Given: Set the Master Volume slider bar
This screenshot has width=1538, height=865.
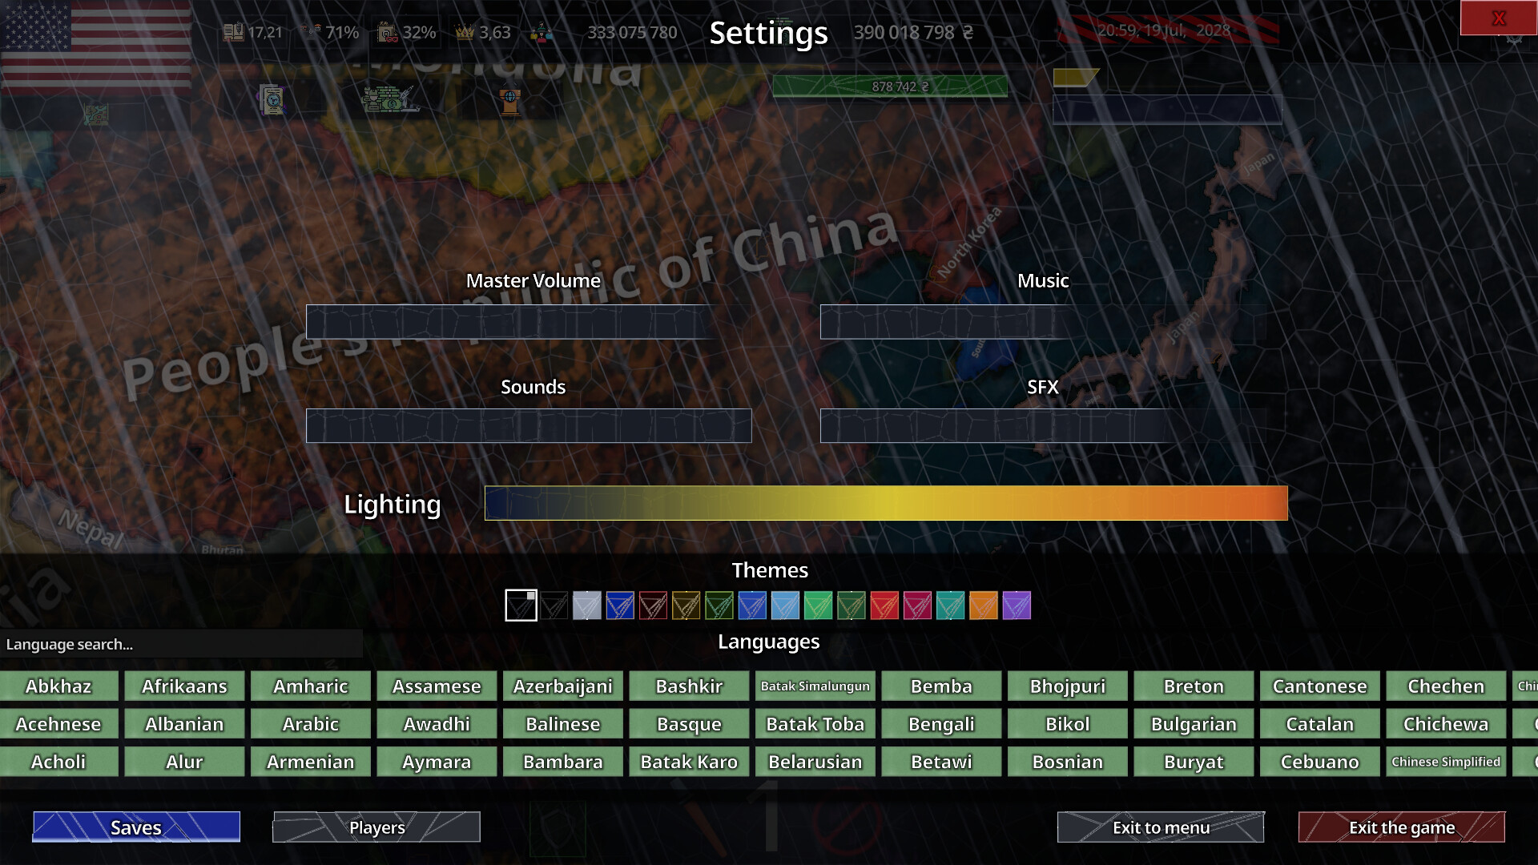Looking at the screenshot, I should click(529, 322).
